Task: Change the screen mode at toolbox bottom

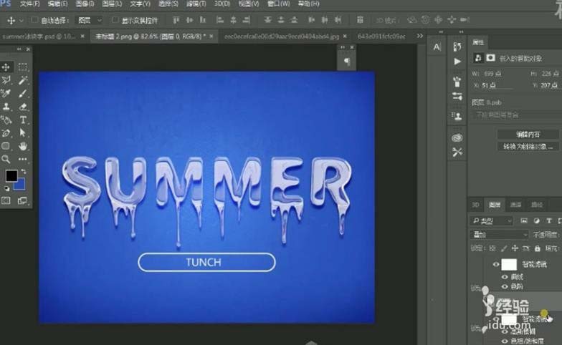Action: pos(23,200)
